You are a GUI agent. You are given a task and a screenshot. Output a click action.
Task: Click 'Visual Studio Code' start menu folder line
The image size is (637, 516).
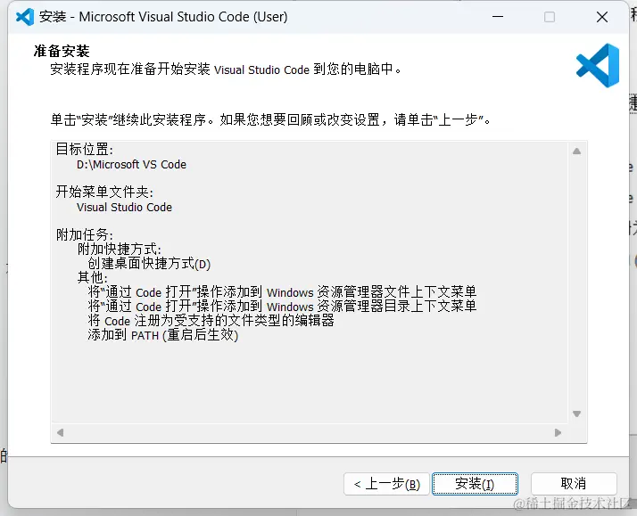tap(124, 207)
